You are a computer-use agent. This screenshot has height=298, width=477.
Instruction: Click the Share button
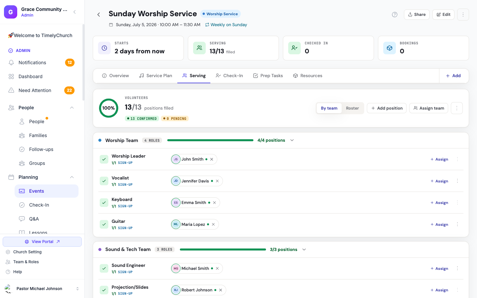417,15
